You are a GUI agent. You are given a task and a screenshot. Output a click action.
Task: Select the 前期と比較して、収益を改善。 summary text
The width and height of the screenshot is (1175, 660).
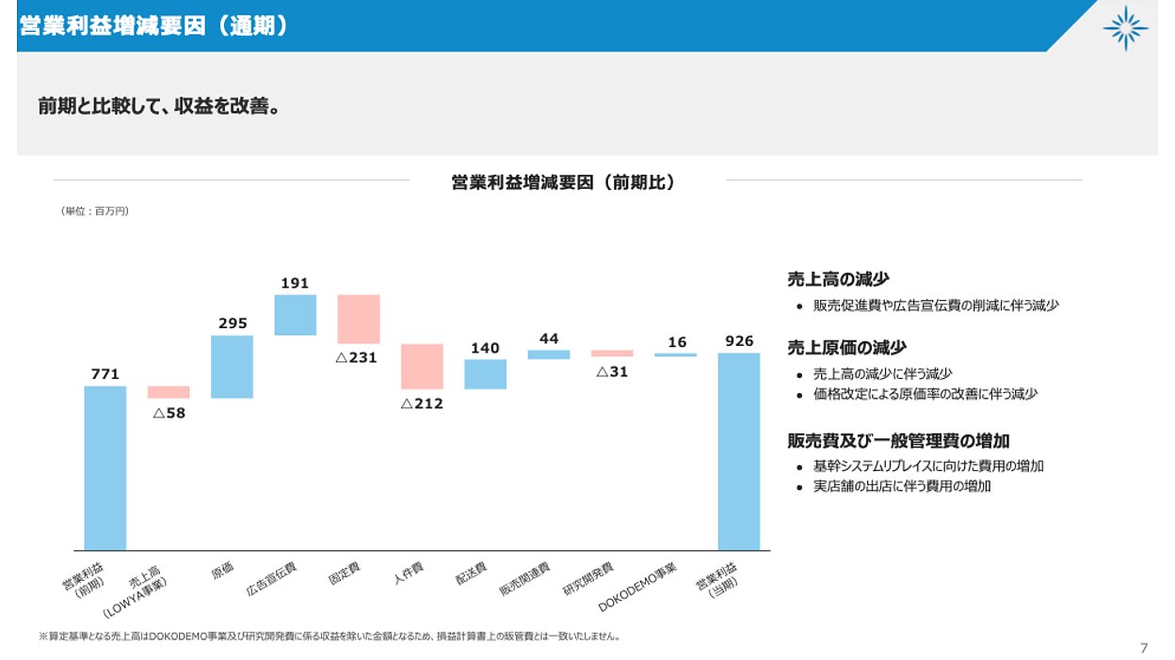point(160,105)
